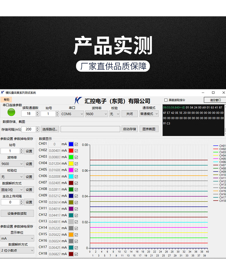The width and height of the screenshot is (226, 259).
Task: Click the 关闭 serial port button
Action: (129, 114)
